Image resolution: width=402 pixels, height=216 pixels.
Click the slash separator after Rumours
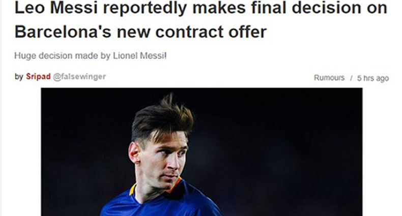352,78
